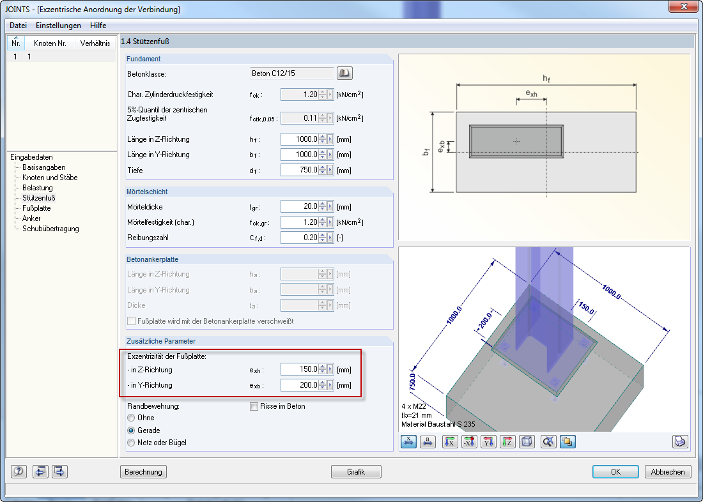Click the Grafik button
Image resolution: width=703 pixels, height=502 pixels.
tap(356, 471)
